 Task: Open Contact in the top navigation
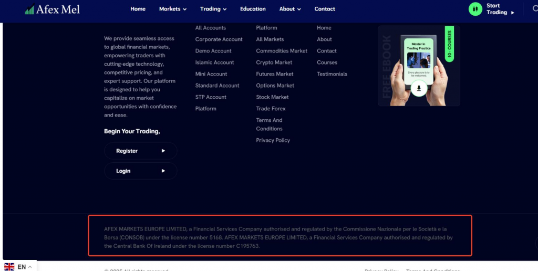pyautogui.click(x=325, y=9)
